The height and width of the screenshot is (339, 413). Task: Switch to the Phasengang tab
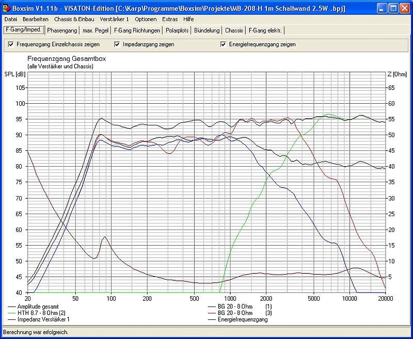point(61,30)
